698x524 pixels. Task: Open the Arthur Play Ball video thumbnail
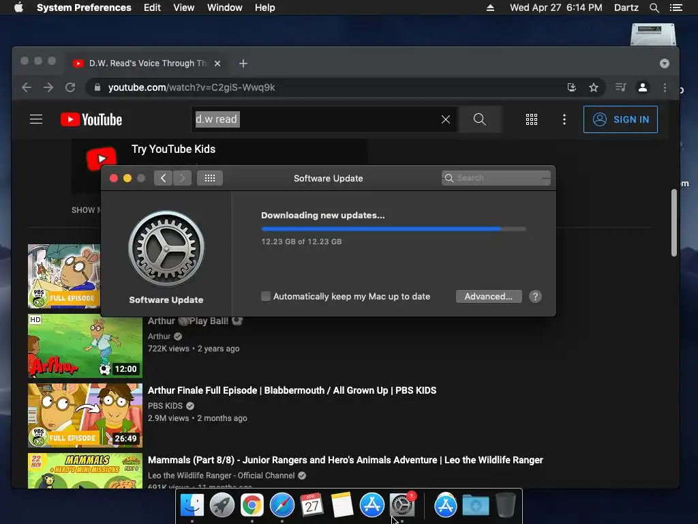click(x=85, y=346)
